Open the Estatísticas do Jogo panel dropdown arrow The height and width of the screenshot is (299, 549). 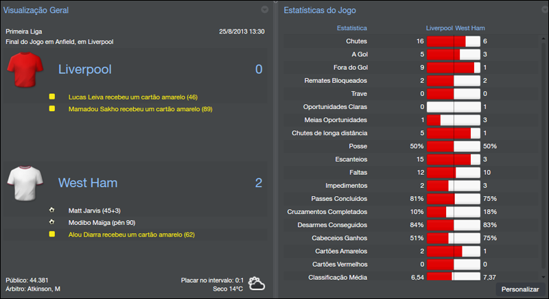540,10
